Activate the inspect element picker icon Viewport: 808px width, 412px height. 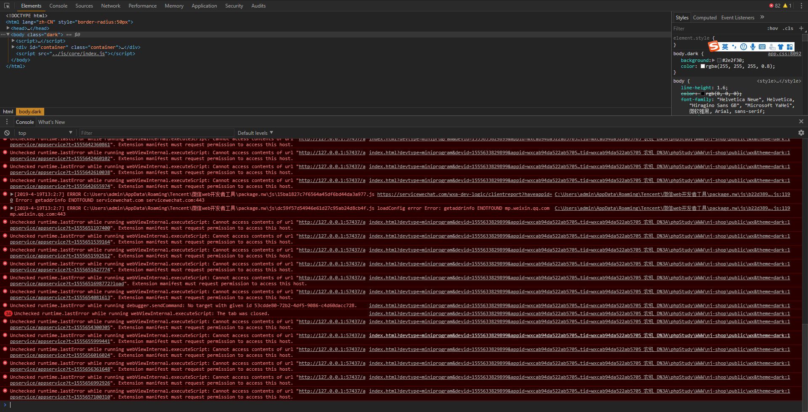7,6
